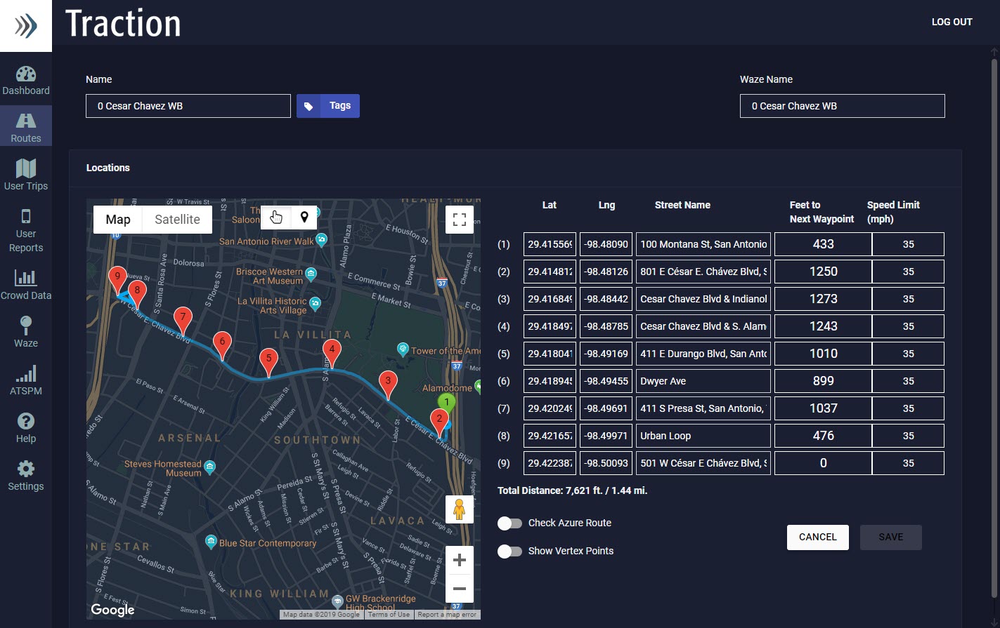Open the Settings gear icon

click(x=26, y=469)
